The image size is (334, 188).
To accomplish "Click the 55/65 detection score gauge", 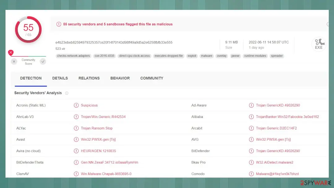I will (28, 30).
